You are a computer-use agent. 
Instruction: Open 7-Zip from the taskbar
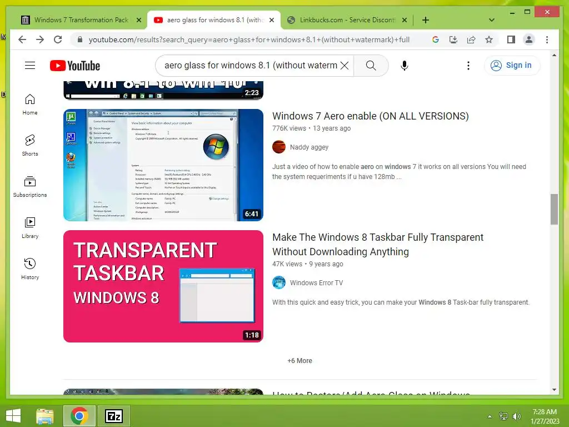[114, 416]
